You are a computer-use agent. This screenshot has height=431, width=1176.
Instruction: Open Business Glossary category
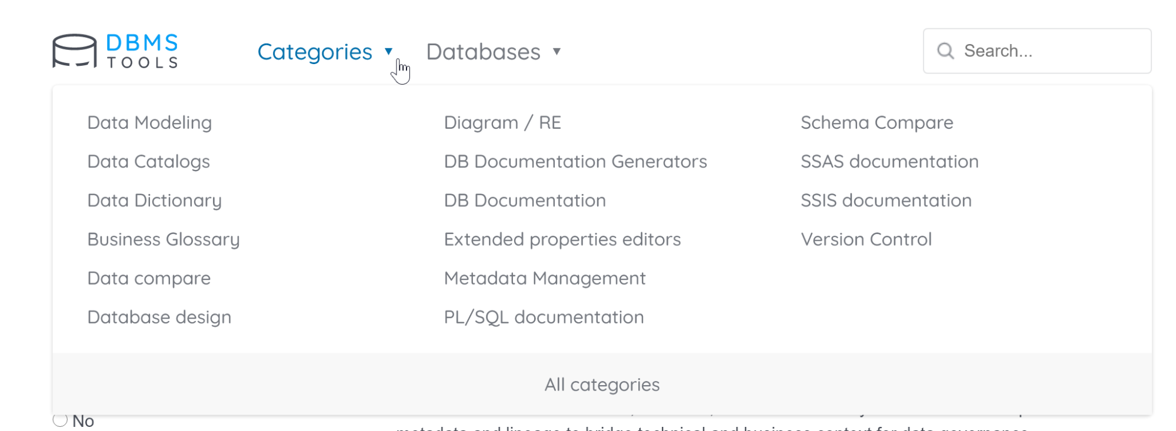click(164, 239)
